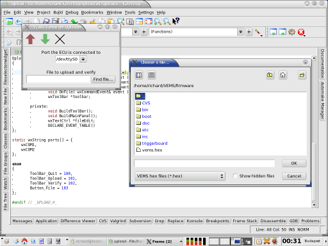328x246 pixels.
Task: Click OK in Choose a file dialog
Action: point(294,163)
